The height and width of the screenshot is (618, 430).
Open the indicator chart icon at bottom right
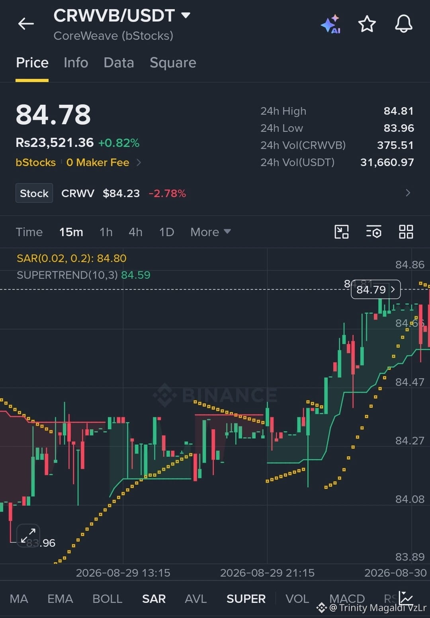click(406, 598)
